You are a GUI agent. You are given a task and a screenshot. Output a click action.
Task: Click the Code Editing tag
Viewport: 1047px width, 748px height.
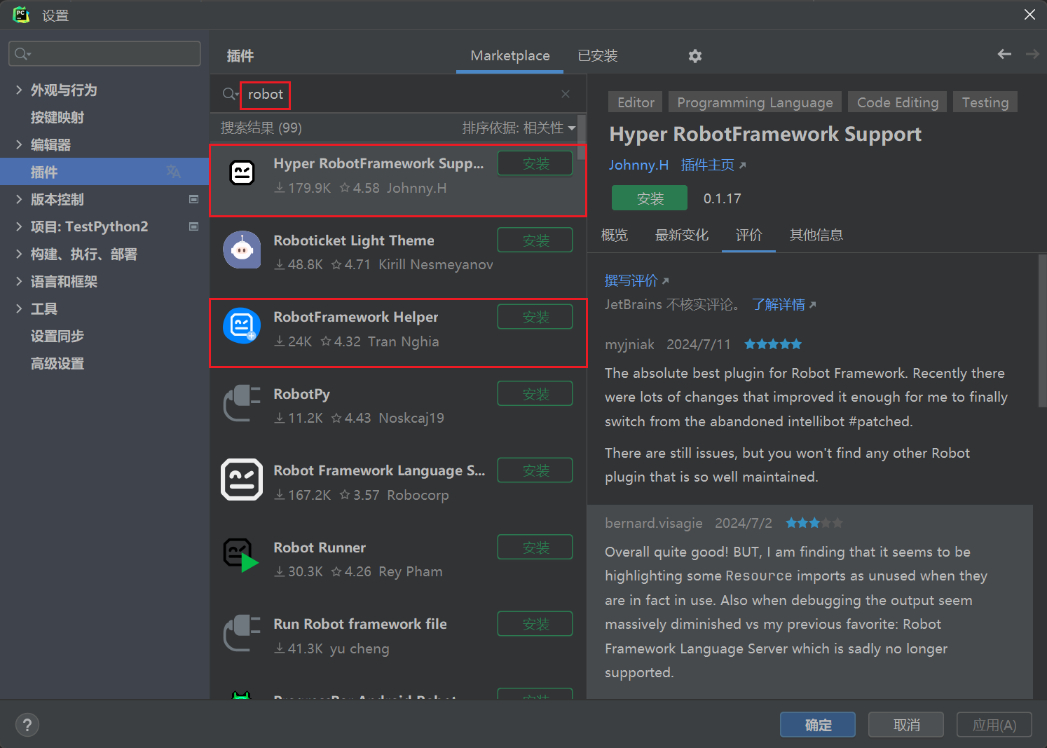(x=897, y=102)
